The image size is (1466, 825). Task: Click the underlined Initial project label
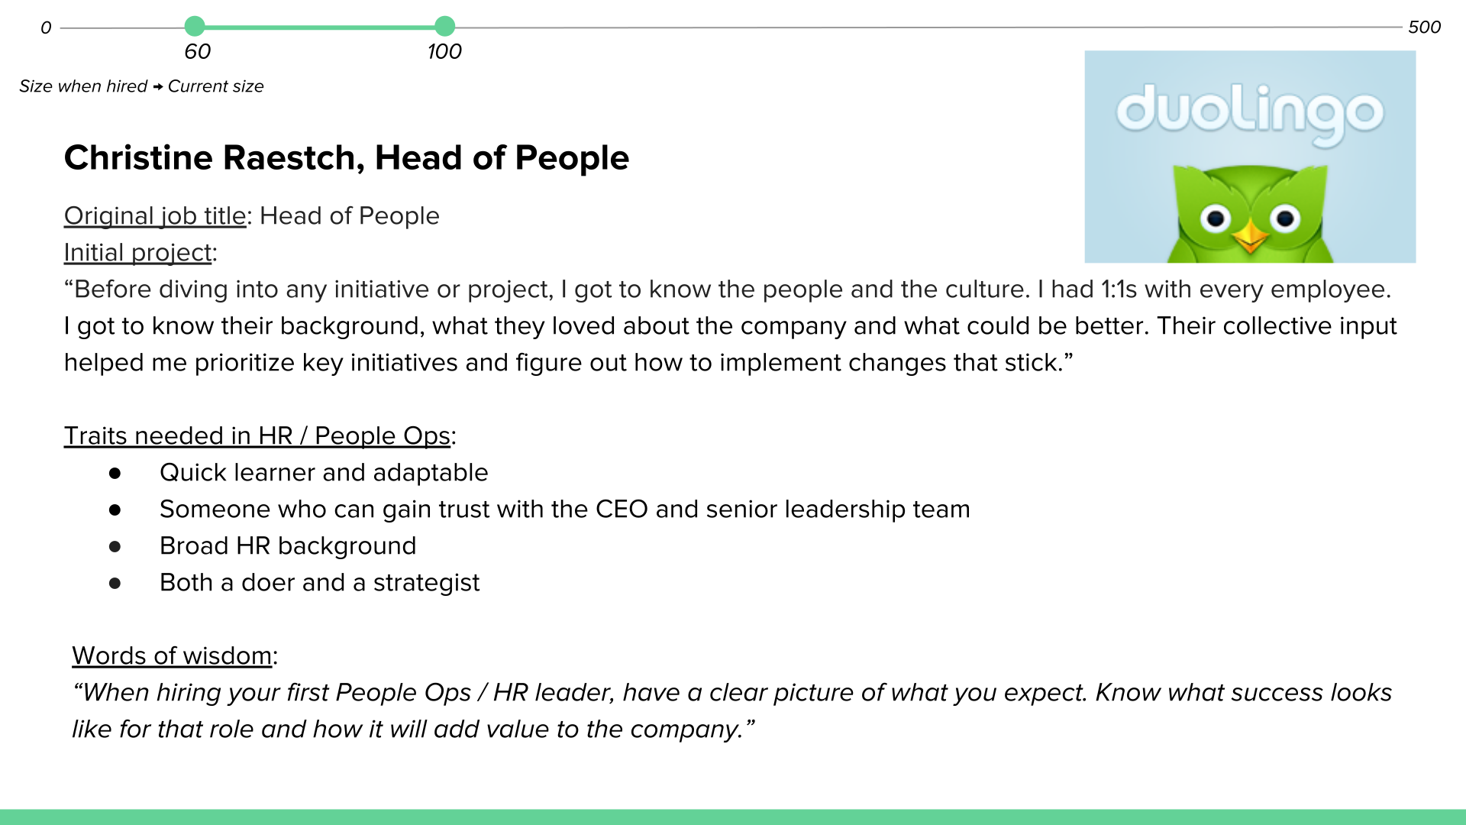click(138, 252)
